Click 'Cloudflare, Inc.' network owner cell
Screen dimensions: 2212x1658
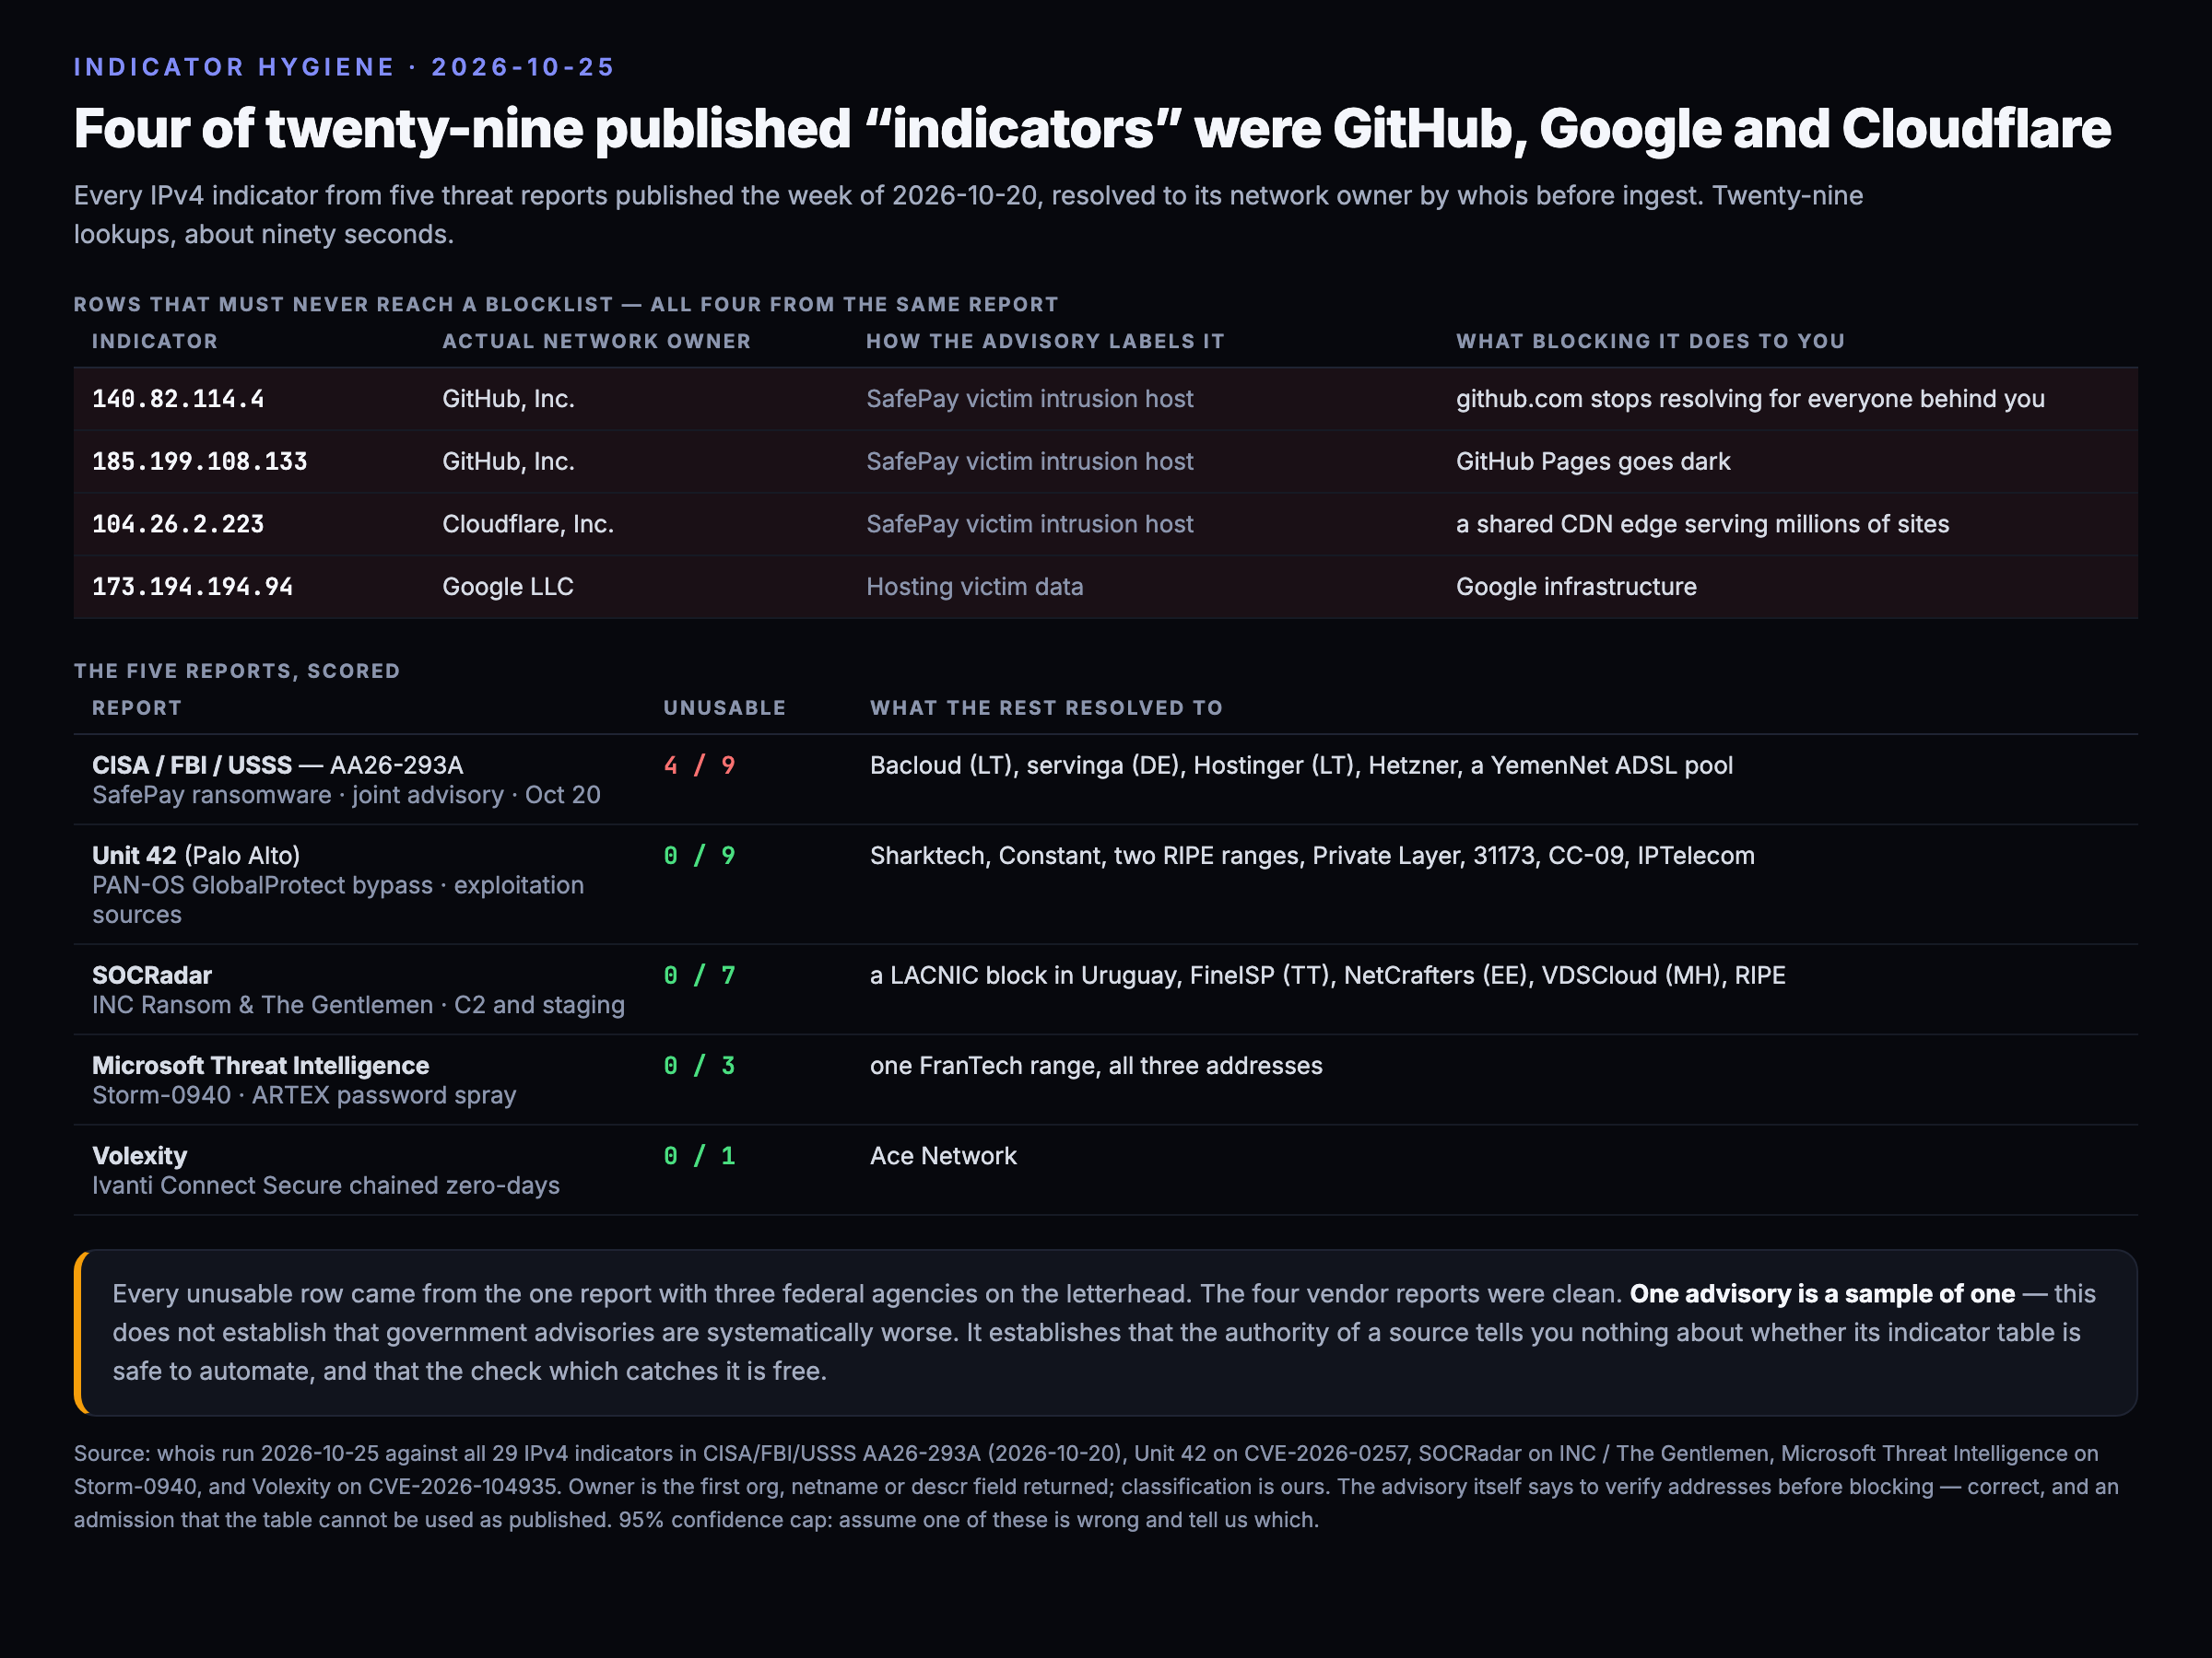point(528,525)
